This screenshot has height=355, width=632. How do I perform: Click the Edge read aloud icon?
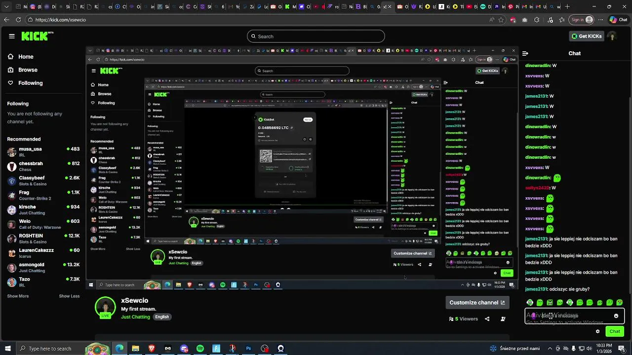[x=491, y=20]
